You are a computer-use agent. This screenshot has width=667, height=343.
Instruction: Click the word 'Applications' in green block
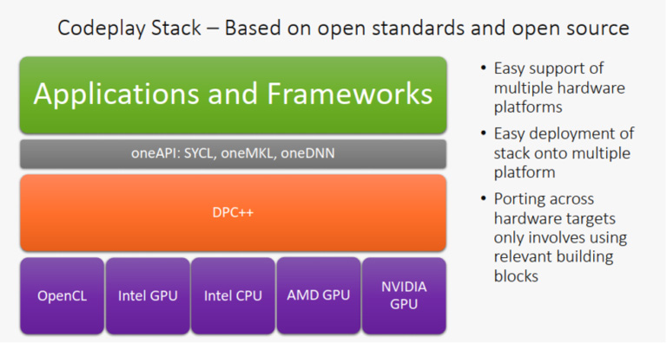click(x=116, y=94)
